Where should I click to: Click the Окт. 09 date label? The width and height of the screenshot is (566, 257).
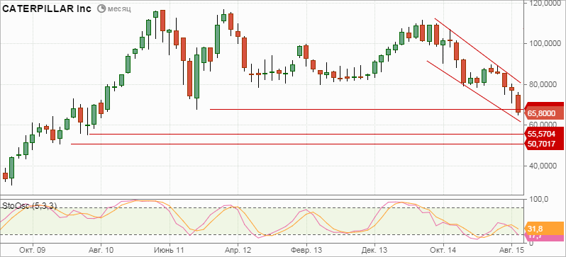coord(33,249)
